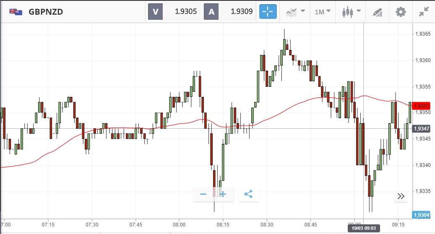Click the gray 1.9347 price label

(421, 129)
